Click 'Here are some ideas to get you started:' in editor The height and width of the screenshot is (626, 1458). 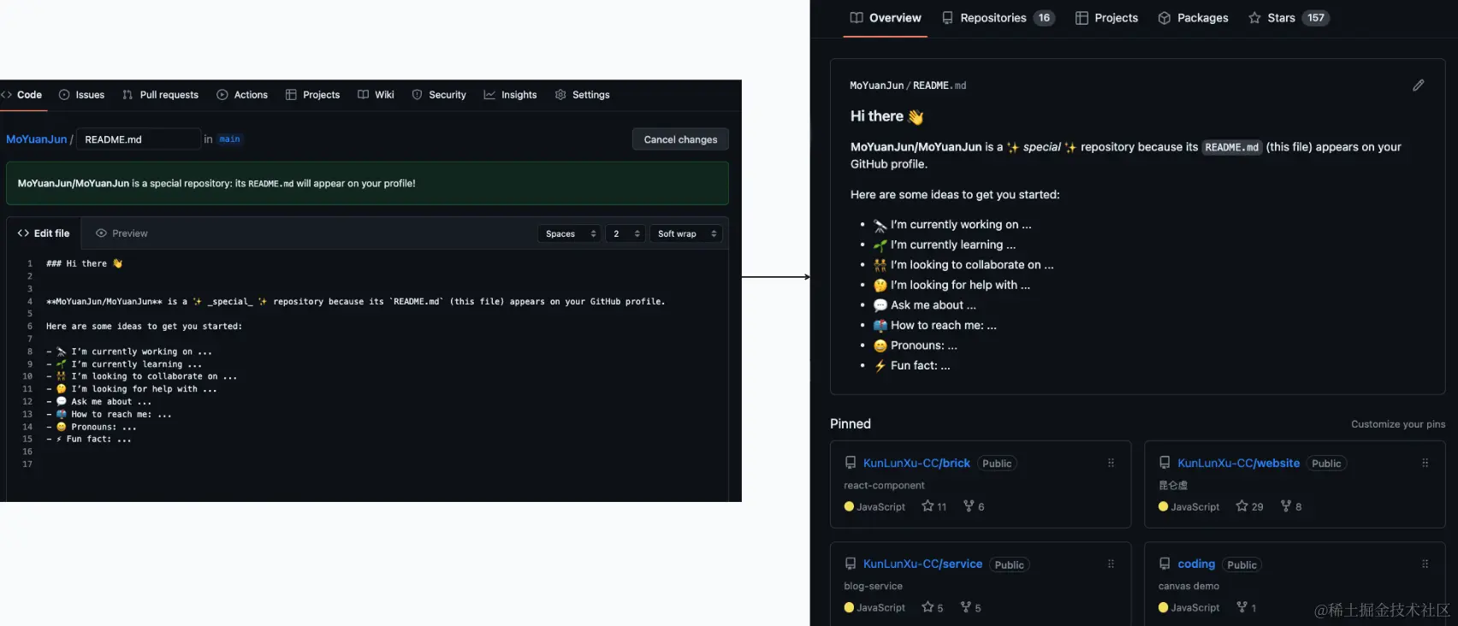[144, 326]
